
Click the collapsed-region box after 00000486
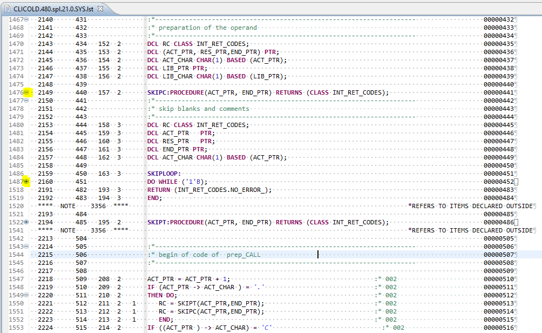tap(516, 222)
